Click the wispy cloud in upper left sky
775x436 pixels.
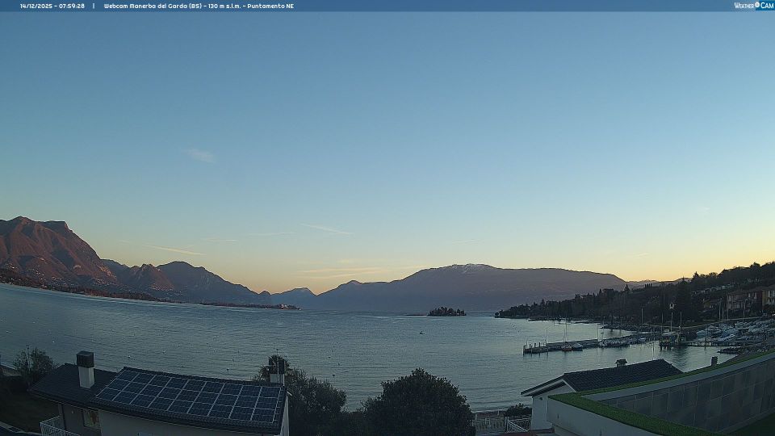[x=199, y=155]
